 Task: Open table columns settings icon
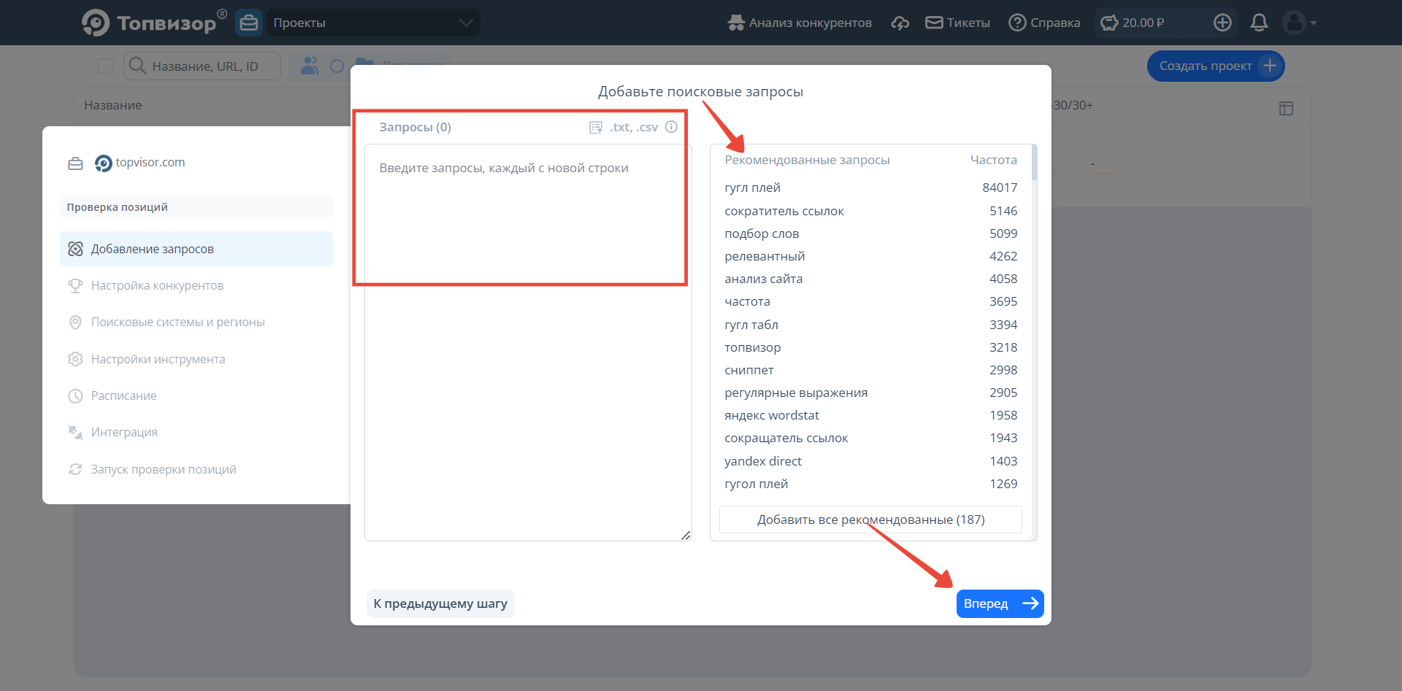click(1287, 108)
